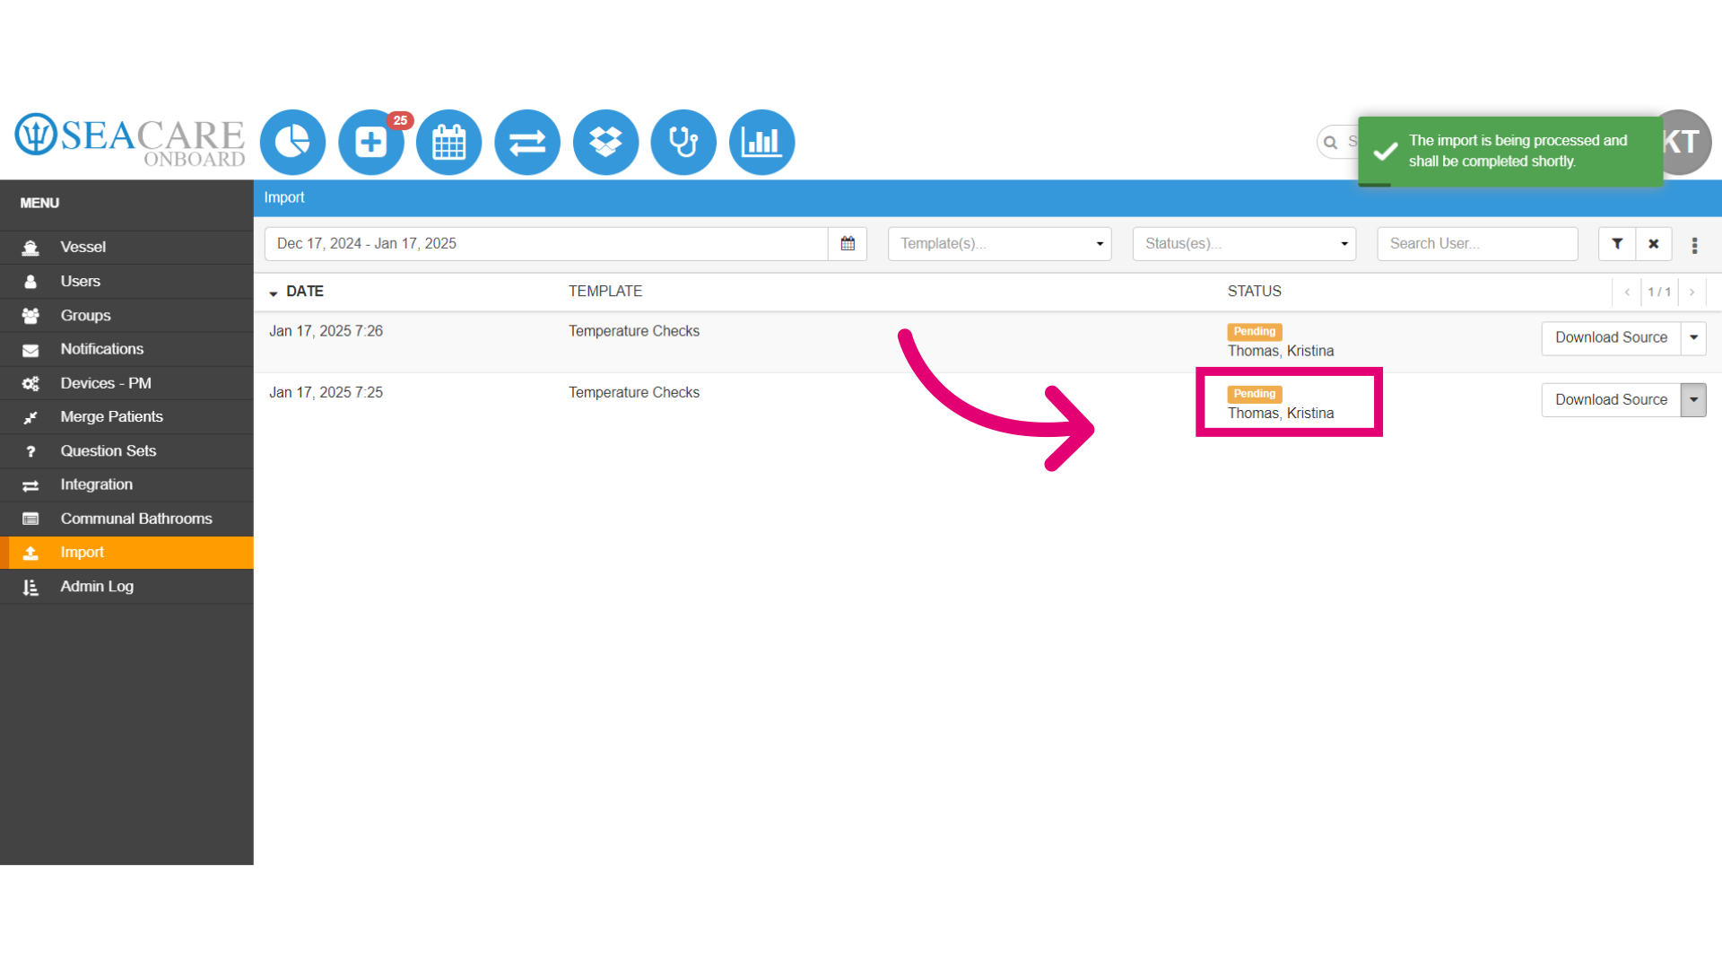Open Groups in the sidebar menu

[126, 315]
